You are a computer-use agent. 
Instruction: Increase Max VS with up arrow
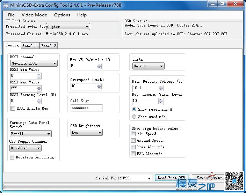click(99, 65)
